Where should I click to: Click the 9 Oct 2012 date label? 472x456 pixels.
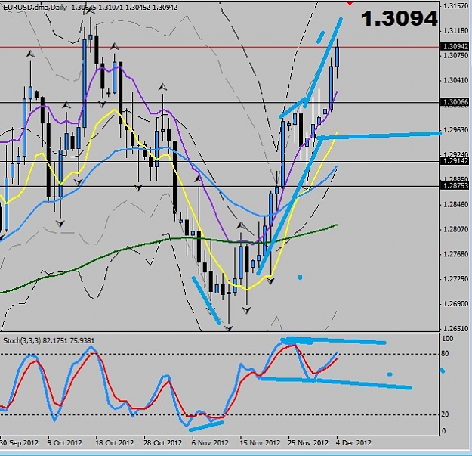(x=64, y=443)
